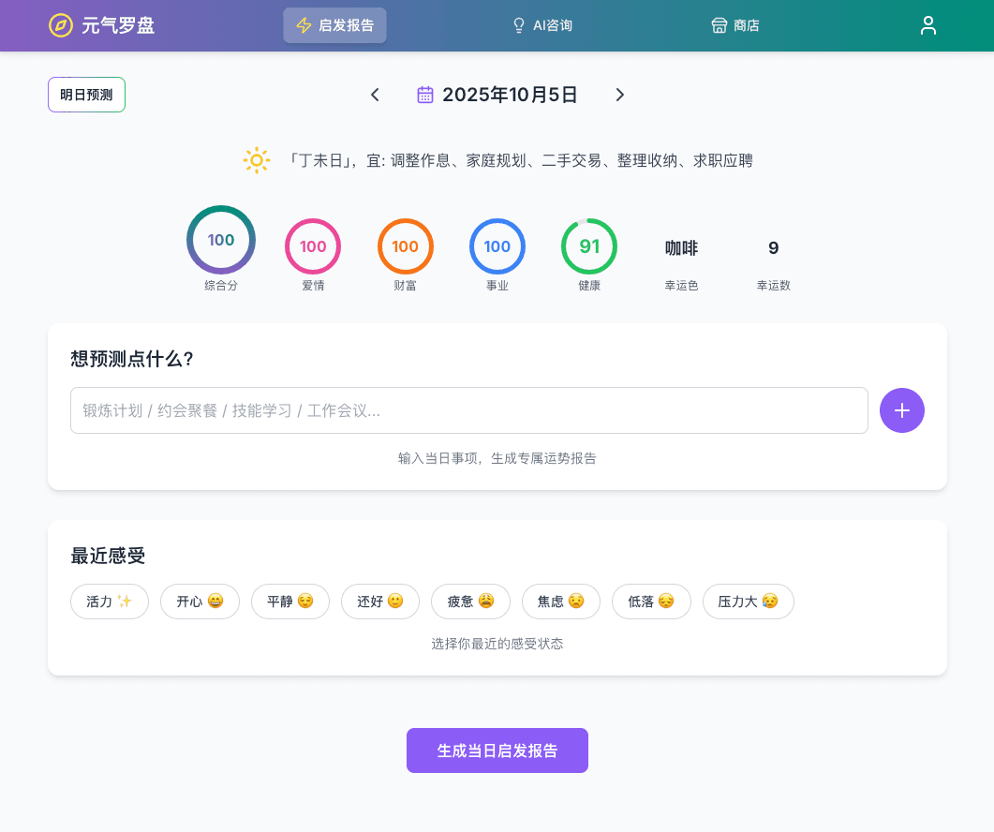The width and height of the screenshot is (994, 832).
Task: Click the 健康 score ring showing 91
Action: tap(589, 245)
